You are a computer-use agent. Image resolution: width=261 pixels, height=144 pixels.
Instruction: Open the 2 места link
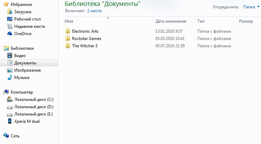(x=94, y=11)
